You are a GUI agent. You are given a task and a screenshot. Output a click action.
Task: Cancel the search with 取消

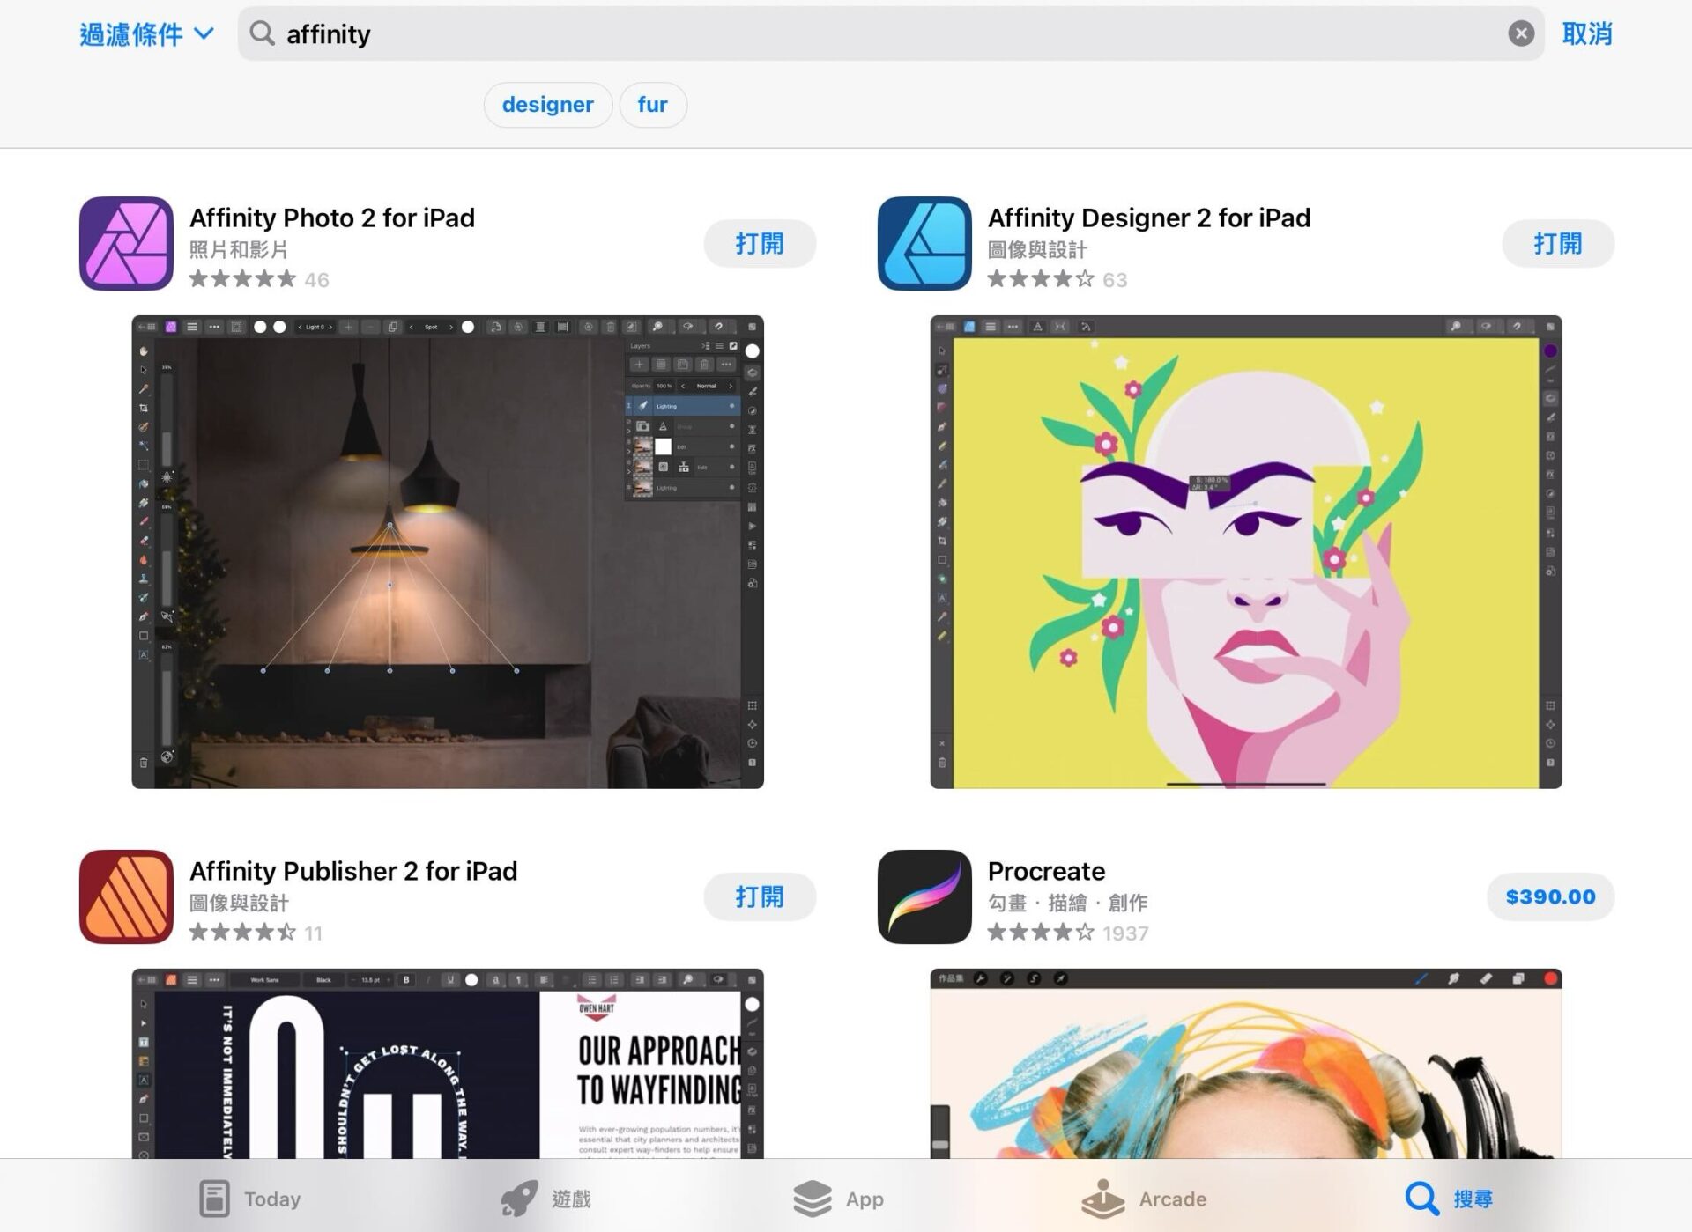[1586, 34]
